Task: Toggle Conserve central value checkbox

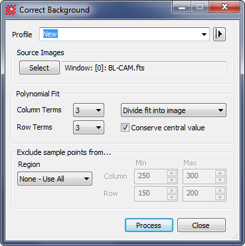Action: 125,128
